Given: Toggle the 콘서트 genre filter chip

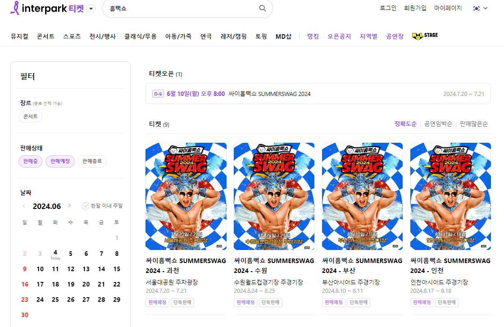Looking at the screenshot, I should tap(31, 116).
